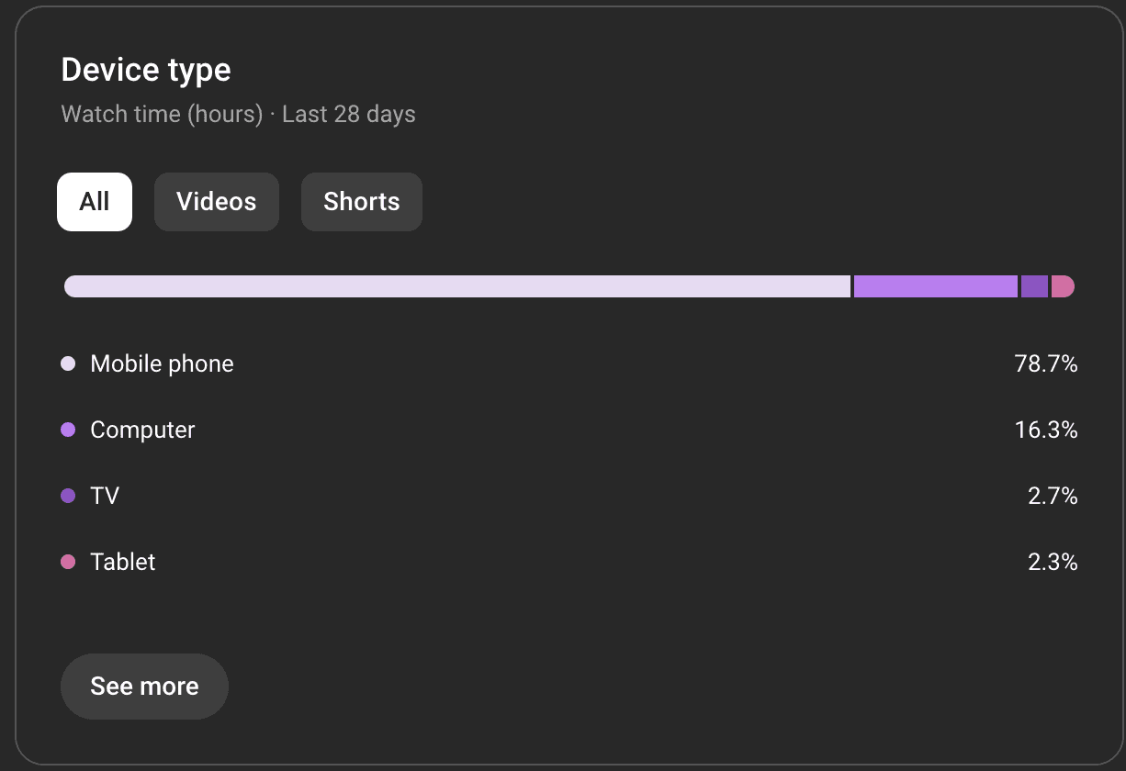Open the See more button

144,687
